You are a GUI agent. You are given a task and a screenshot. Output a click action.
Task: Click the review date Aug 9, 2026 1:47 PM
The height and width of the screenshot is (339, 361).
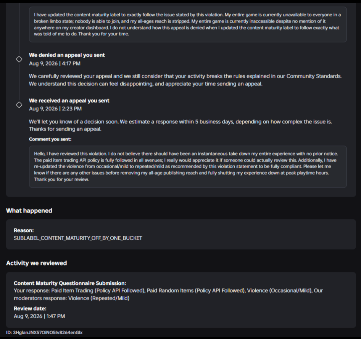tap(39, 316)
